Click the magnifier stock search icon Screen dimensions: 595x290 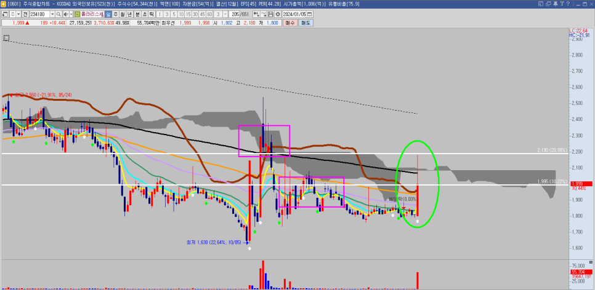coord(59,14)
